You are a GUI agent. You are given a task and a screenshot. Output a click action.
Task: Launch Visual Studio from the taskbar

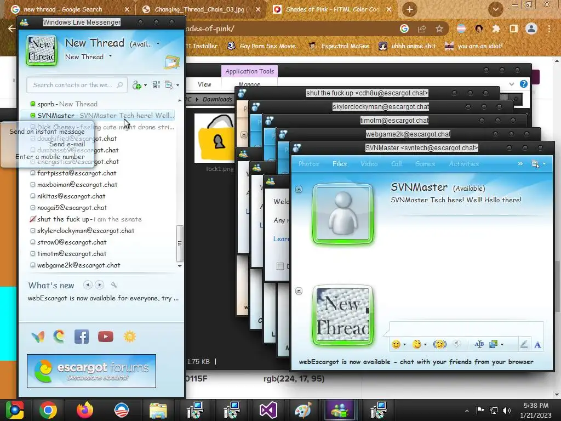[x=268, y=410]
